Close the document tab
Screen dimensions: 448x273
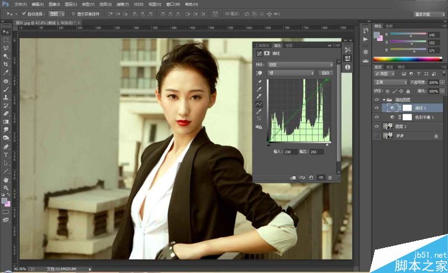point(79,22)
